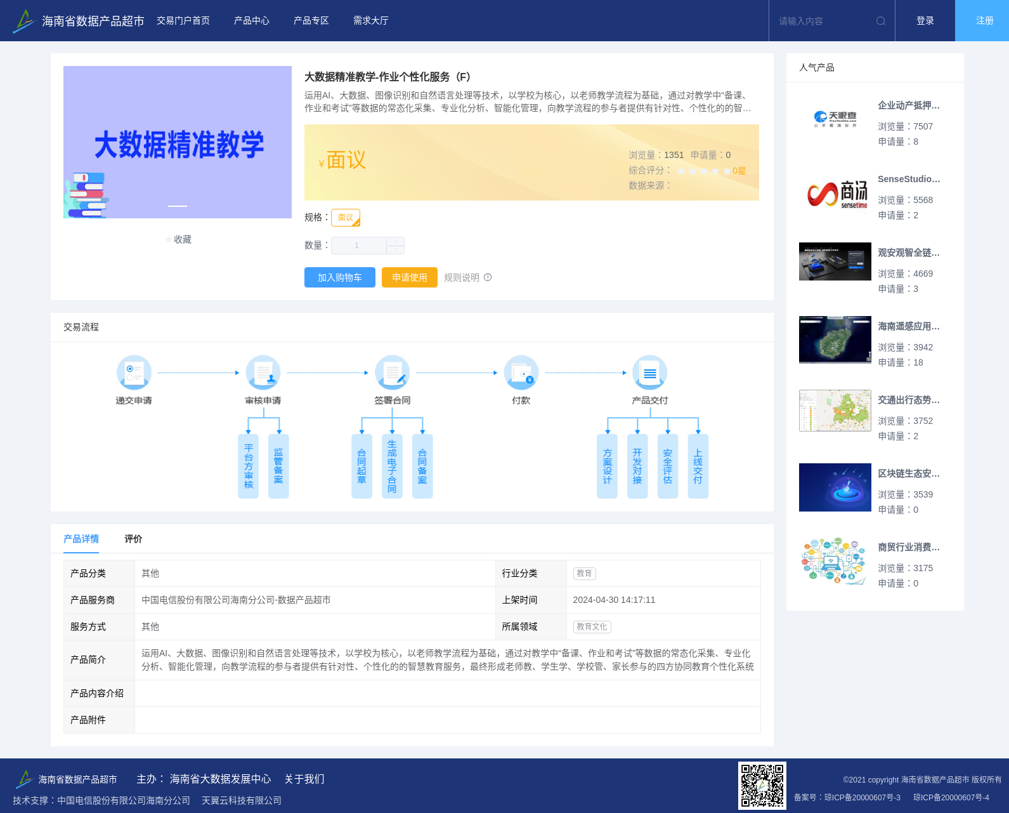
Task: Click the info icon beside 规则说明
Action: coord(488,277)
